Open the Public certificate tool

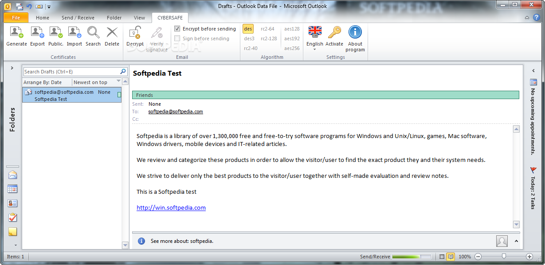[56, 33]
